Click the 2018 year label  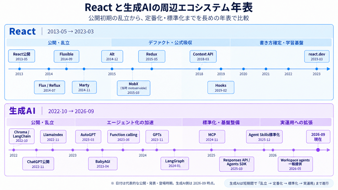click(x=199, y=74)
